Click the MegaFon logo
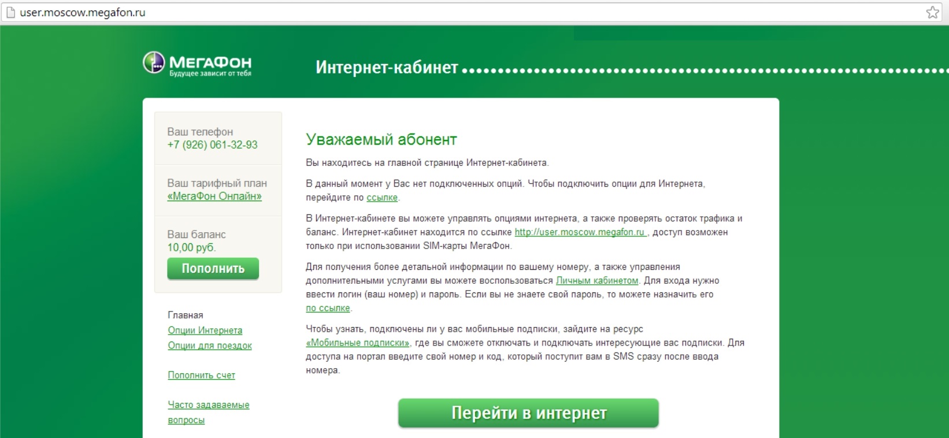Screen dimensions: 949x438 [x=197, y=64]
